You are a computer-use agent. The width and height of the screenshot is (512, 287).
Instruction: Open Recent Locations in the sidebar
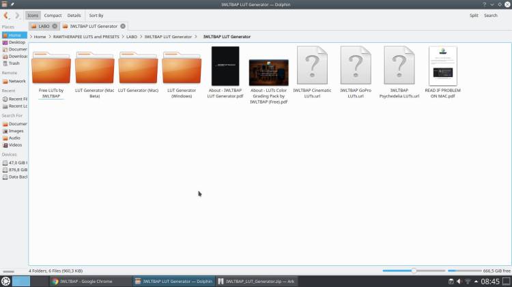(14, 106)
